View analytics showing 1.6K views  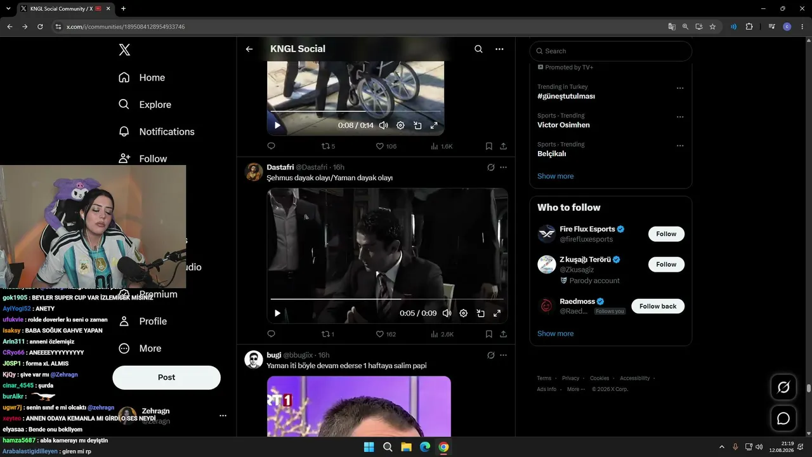[442, 146]
